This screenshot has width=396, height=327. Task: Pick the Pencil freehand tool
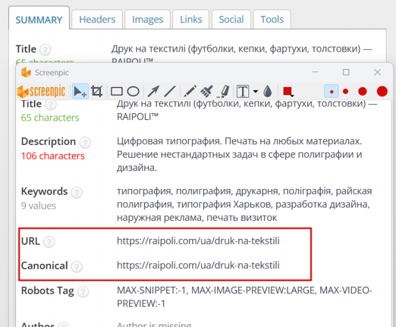(190, 91)
